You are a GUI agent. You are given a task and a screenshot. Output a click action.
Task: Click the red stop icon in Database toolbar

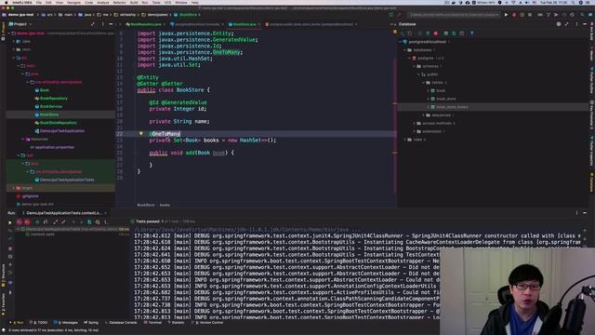(x=436, y=33)
